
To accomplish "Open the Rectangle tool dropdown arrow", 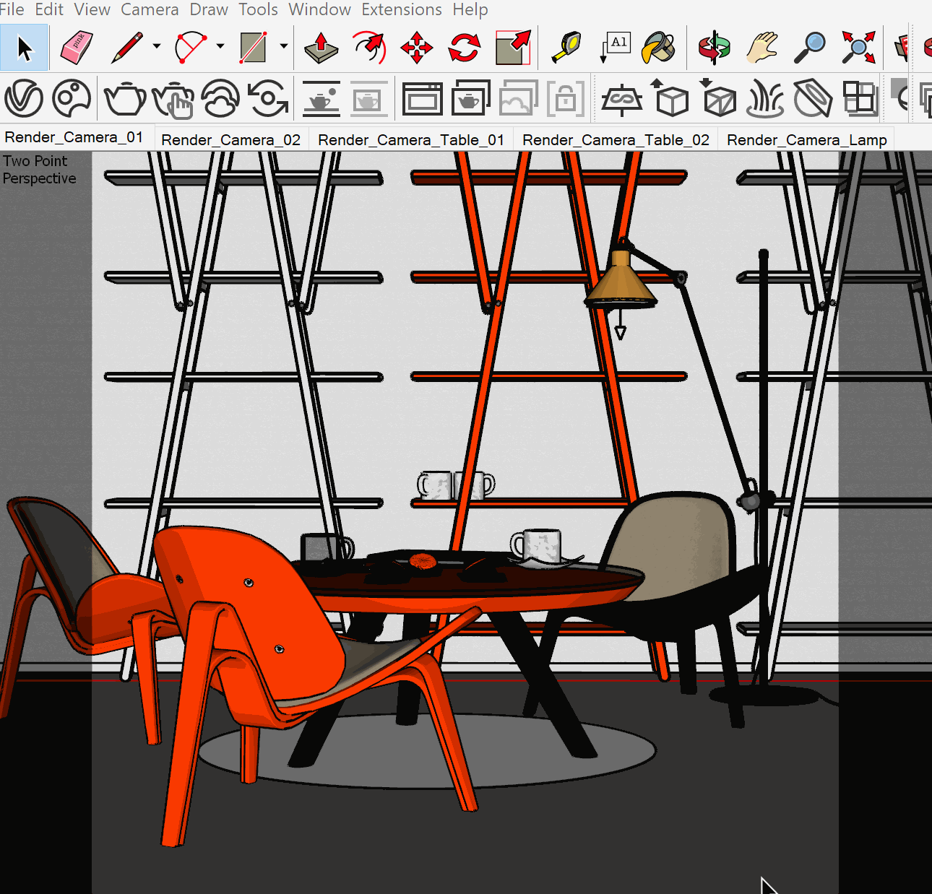I will coord(284,46).
